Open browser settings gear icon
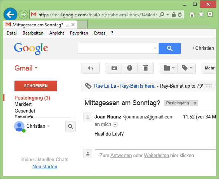This screenshot has height=179, width=219. [210, 14]
